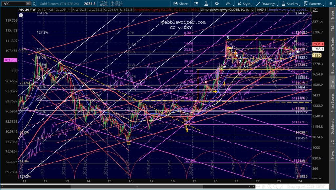The height and width of the screenshot is (190, 336).
Task: Click the Share icon button
Action: coord(180,4)
